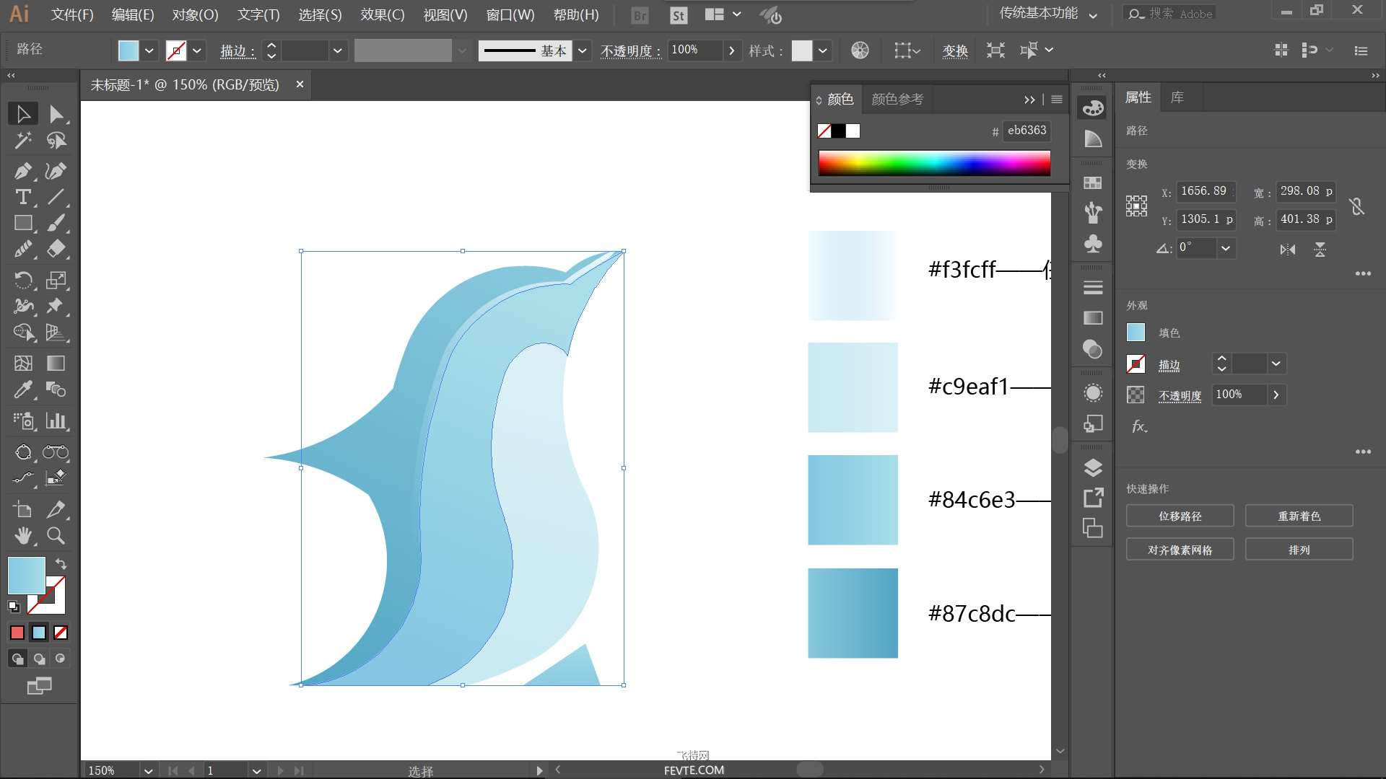Select the Hand tool
This screenshot has height=779, width=1386.
coord(22,535)
